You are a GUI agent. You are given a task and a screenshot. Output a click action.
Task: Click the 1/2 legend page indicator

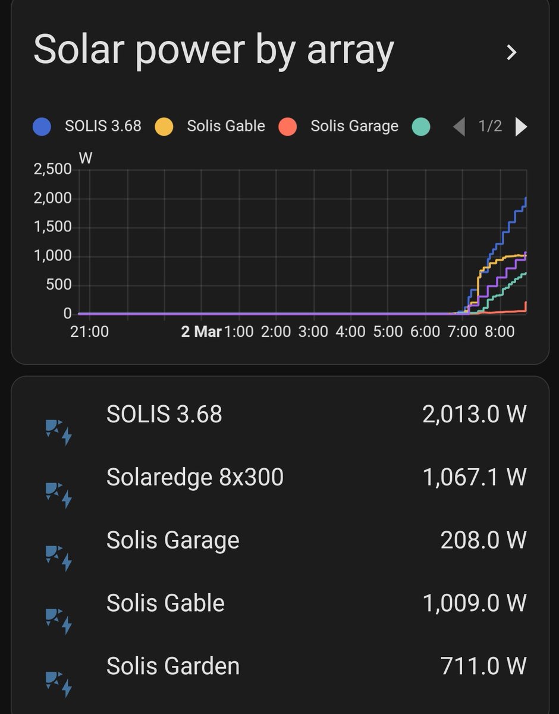(491, 126)
